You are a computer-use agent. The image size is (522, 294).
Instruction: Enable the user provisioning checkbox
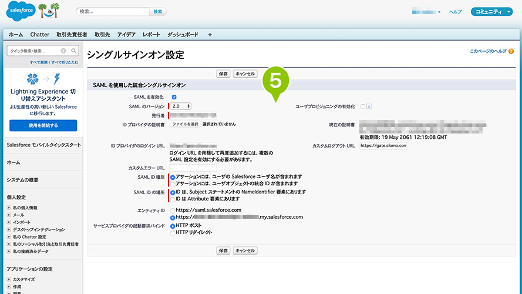tap(362, 106)
